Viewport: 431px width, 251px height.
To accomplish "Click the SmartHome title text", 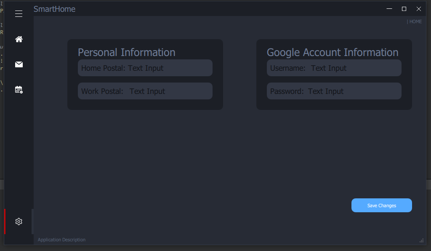I will point(54,9).
